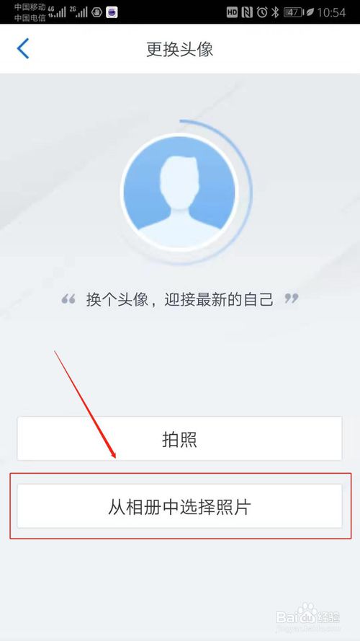Tap the blue back arrow
This screenshot has height=641, width=360.
pos(23,48)
